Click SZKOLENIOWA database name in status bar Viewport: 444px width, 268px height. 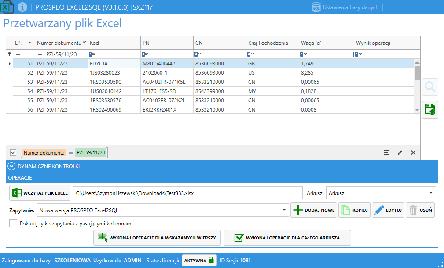73,261
